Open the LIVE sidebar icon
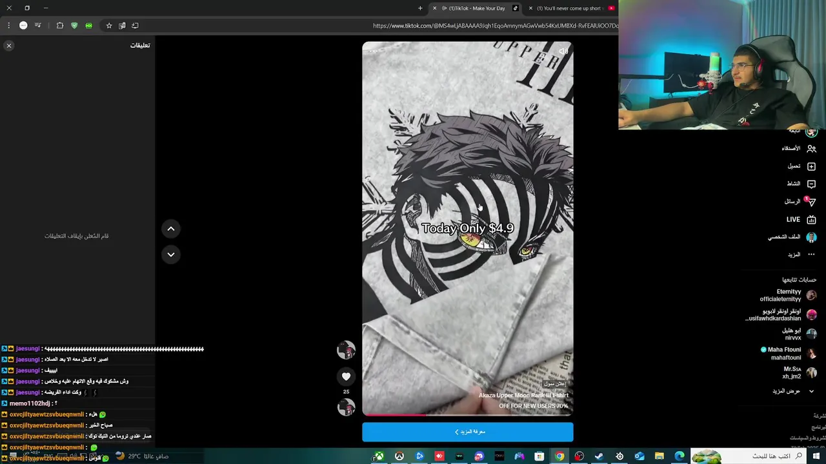Viewport: 826px width, 464px height. pos(811,219)
